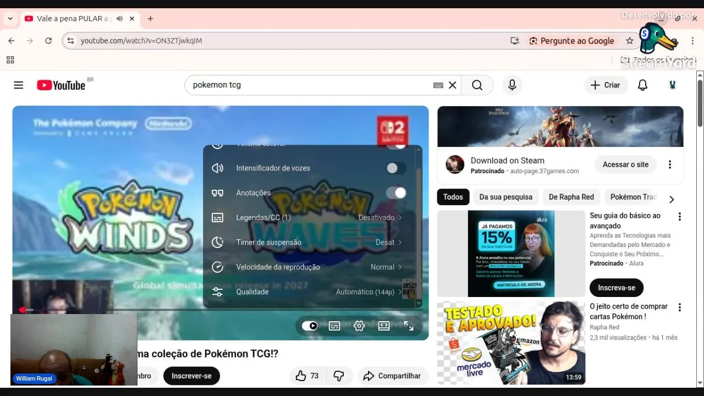The width and height of the screenshot is (704, 396).
Task: Click the 'Download on Steam' ad title
Action: (x=508, y=161)
